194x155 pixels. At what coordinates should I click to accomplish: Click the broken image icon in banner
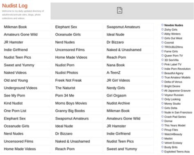tap(119, 10)
